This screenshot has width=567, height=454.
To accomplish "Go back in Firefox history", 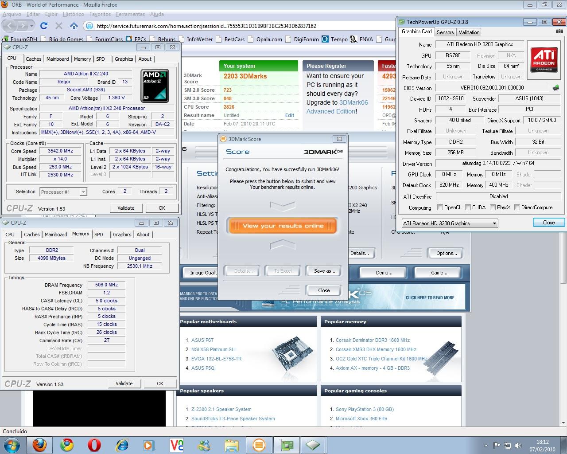I will (10, 26).
